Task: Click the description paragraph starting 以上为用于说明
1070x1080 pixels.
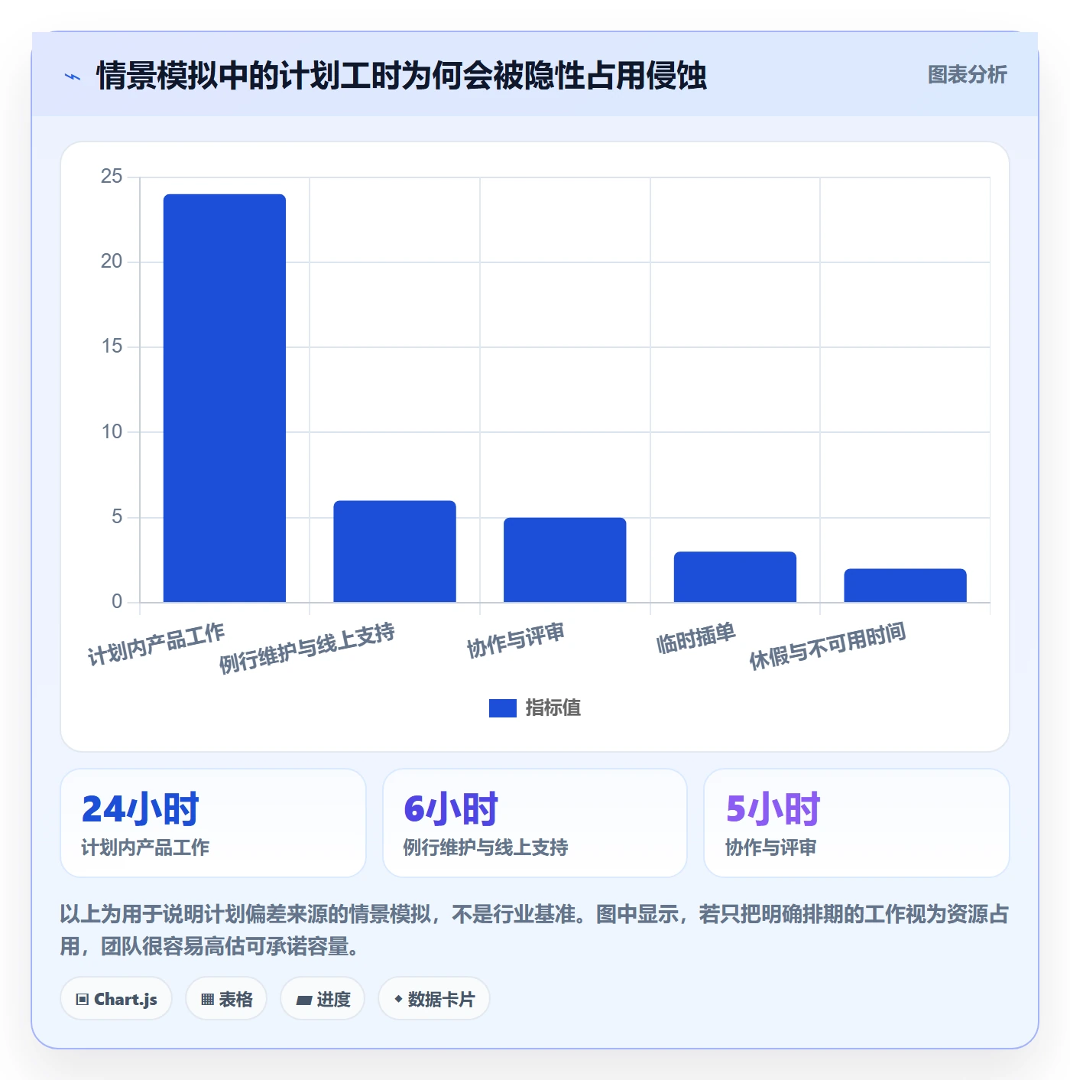Action: click(535, 930)
